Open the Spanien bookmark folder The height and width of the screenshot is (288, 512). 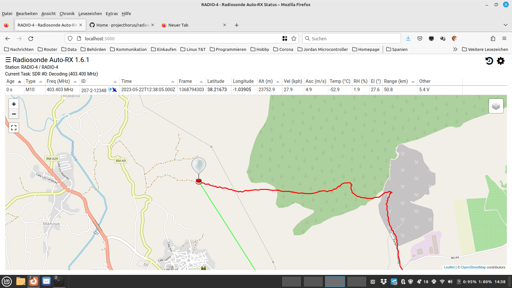(397, 49)
